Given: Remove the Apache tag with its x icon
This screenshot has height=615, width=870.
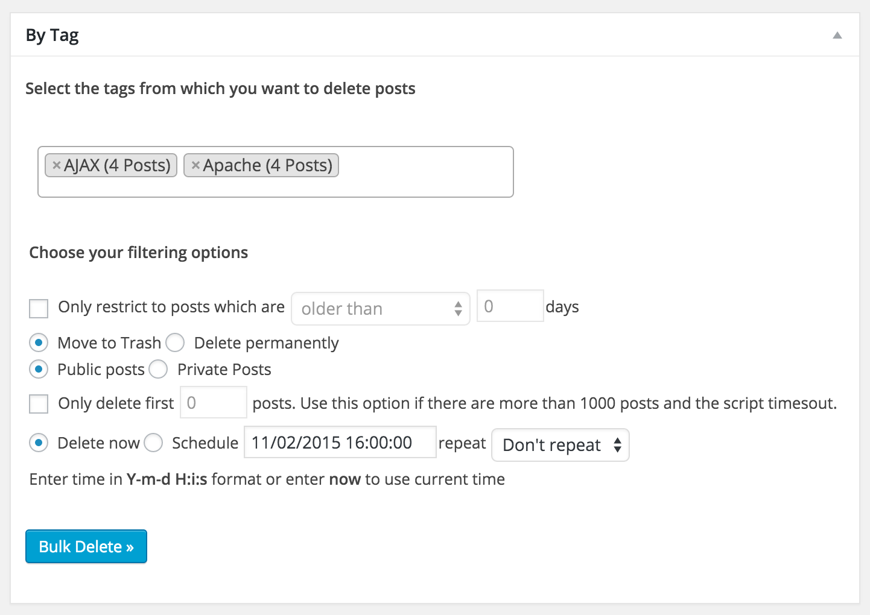Looking at the screenshot, I should point(195,165).
